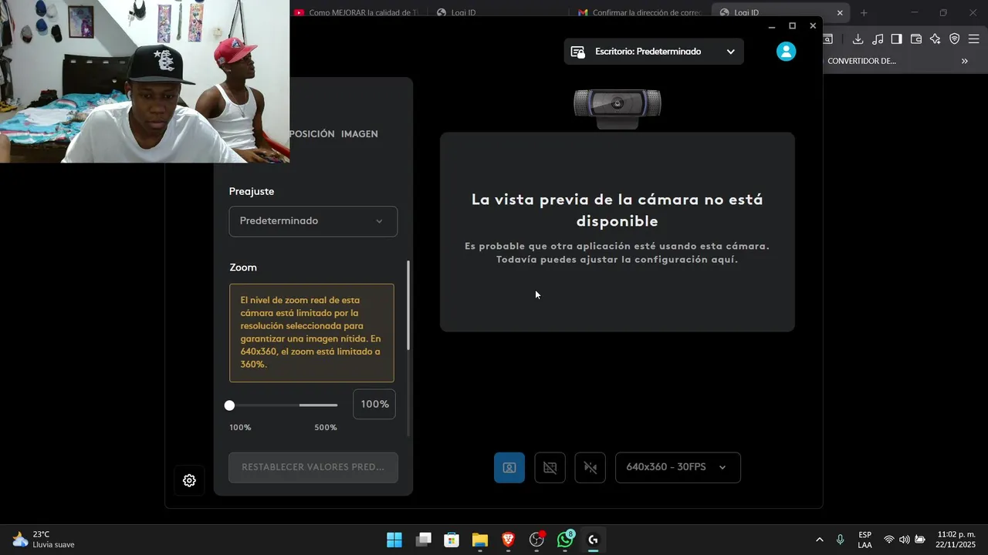Click the volume speaker tray icon

pos(904,540)
